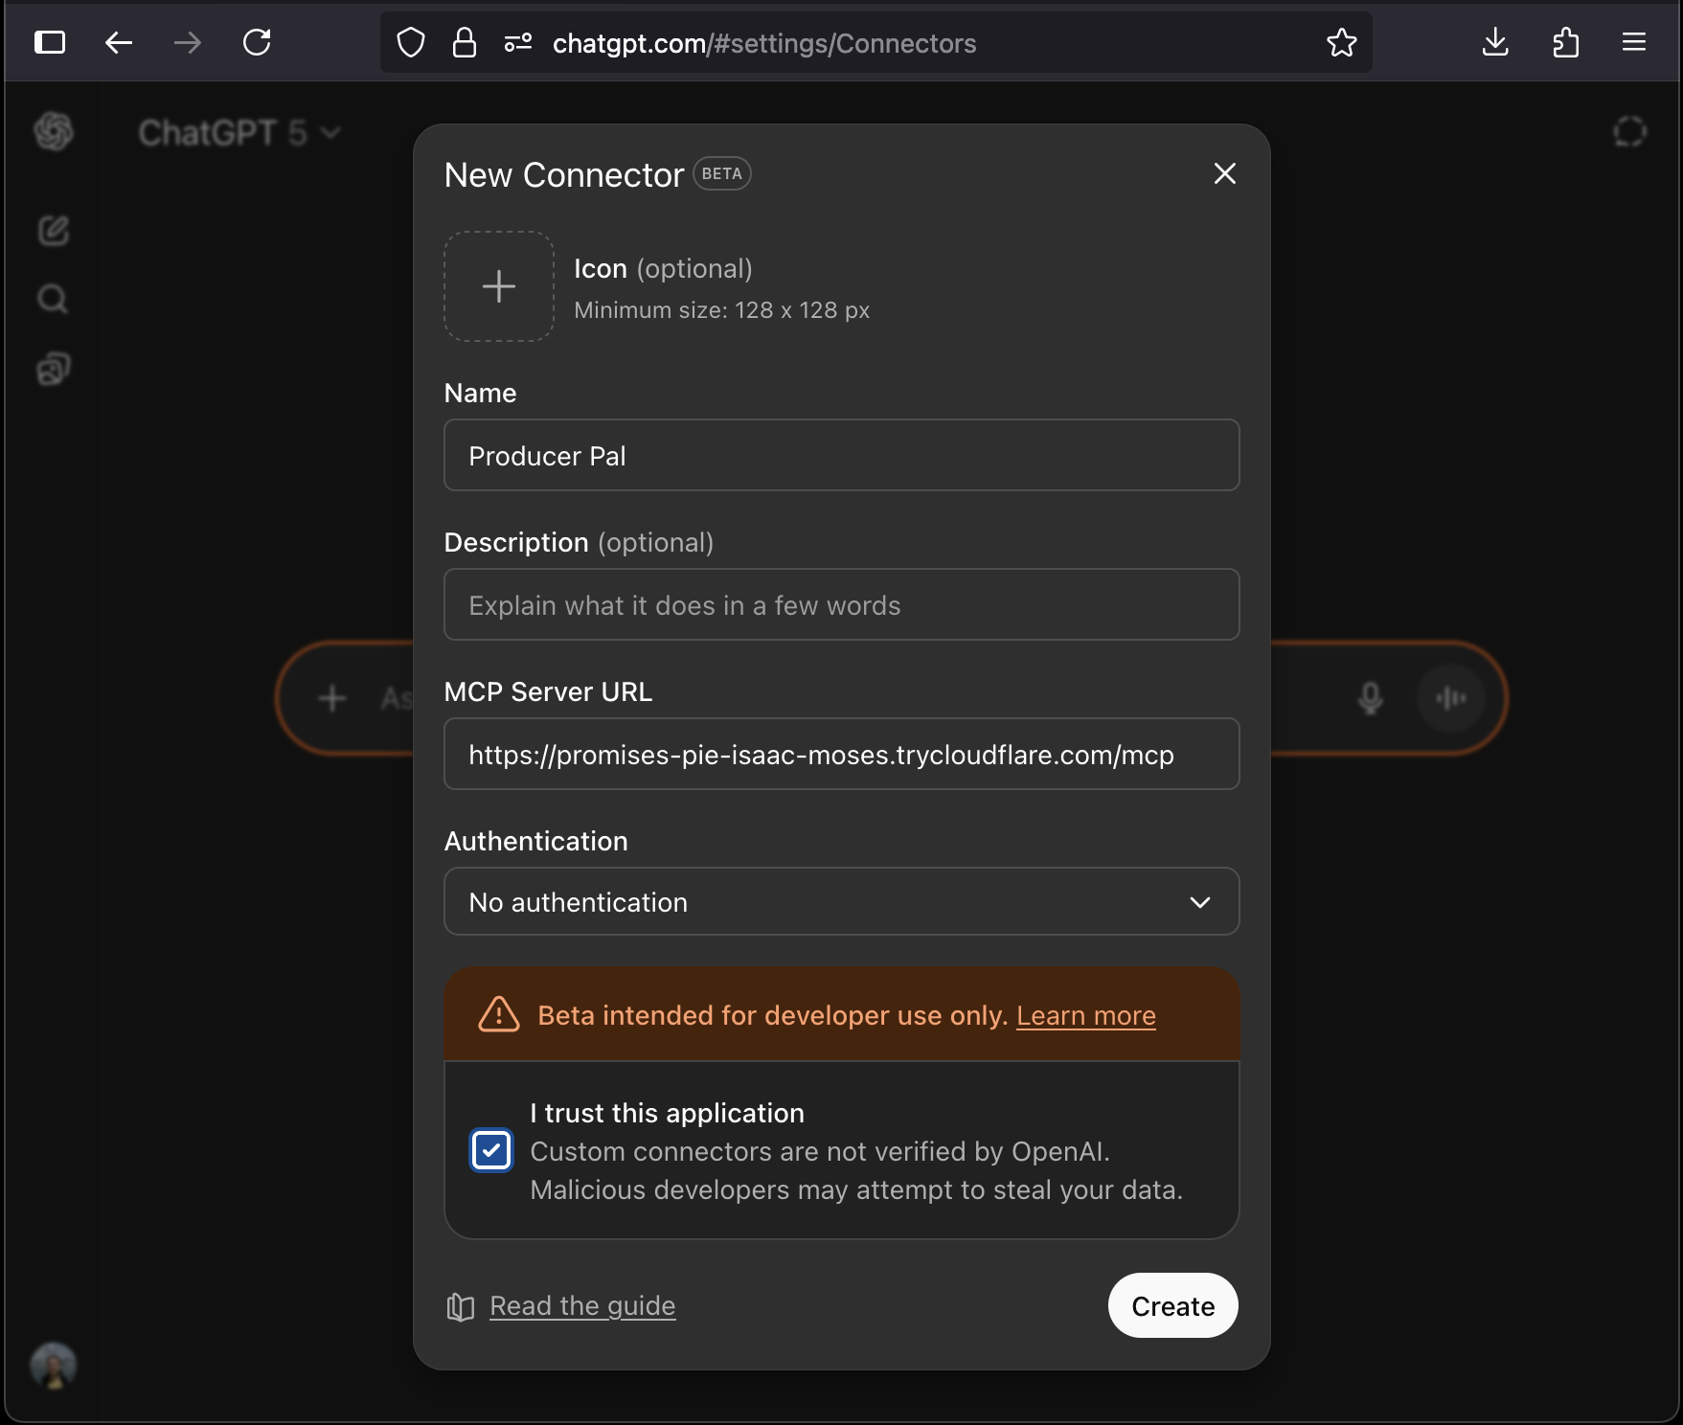Start voice mode with the waveform icon
Image resolution: width=1683 pixels, height=1425 pixels.
tap(1451, 698)
